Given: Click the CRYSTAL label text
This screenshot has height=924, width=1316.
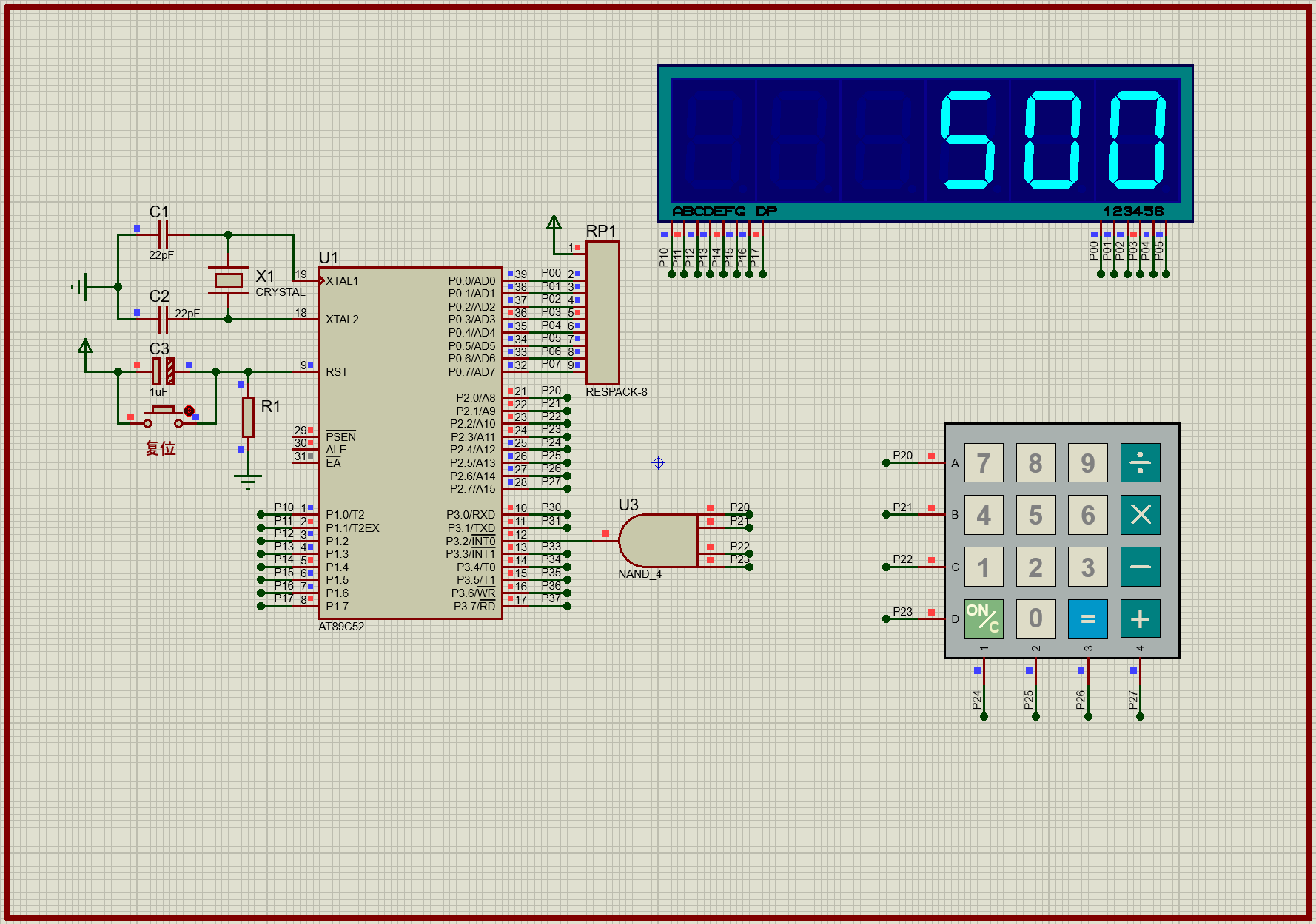Looking at the screenshot, I should (x=280, y=292).
